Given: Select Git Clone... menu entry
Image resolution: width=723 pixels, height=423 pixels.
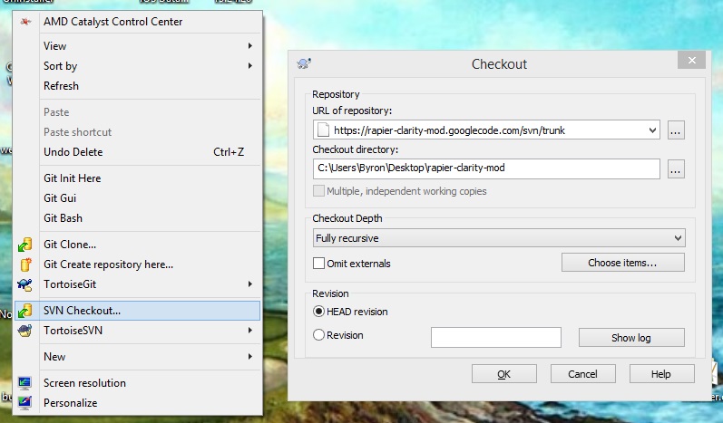Looking at the screenshot, I should pyautogui.click(x=137, y=245).
